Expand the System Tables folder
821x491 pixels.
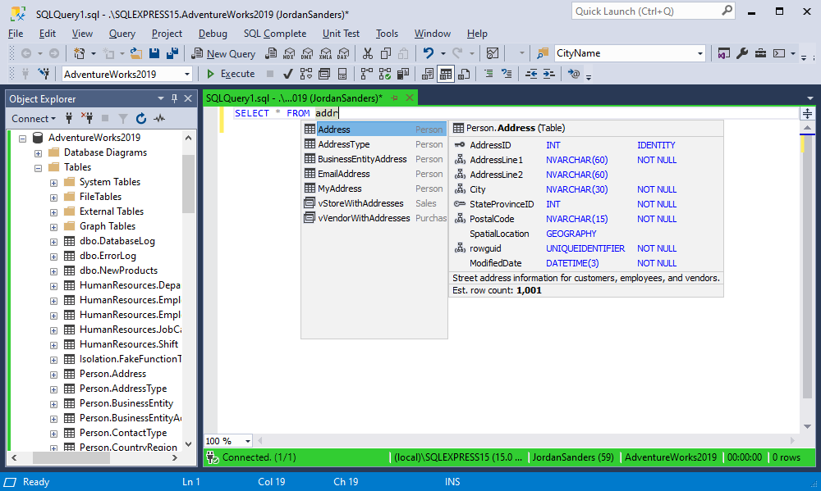(x=53, y=183)
